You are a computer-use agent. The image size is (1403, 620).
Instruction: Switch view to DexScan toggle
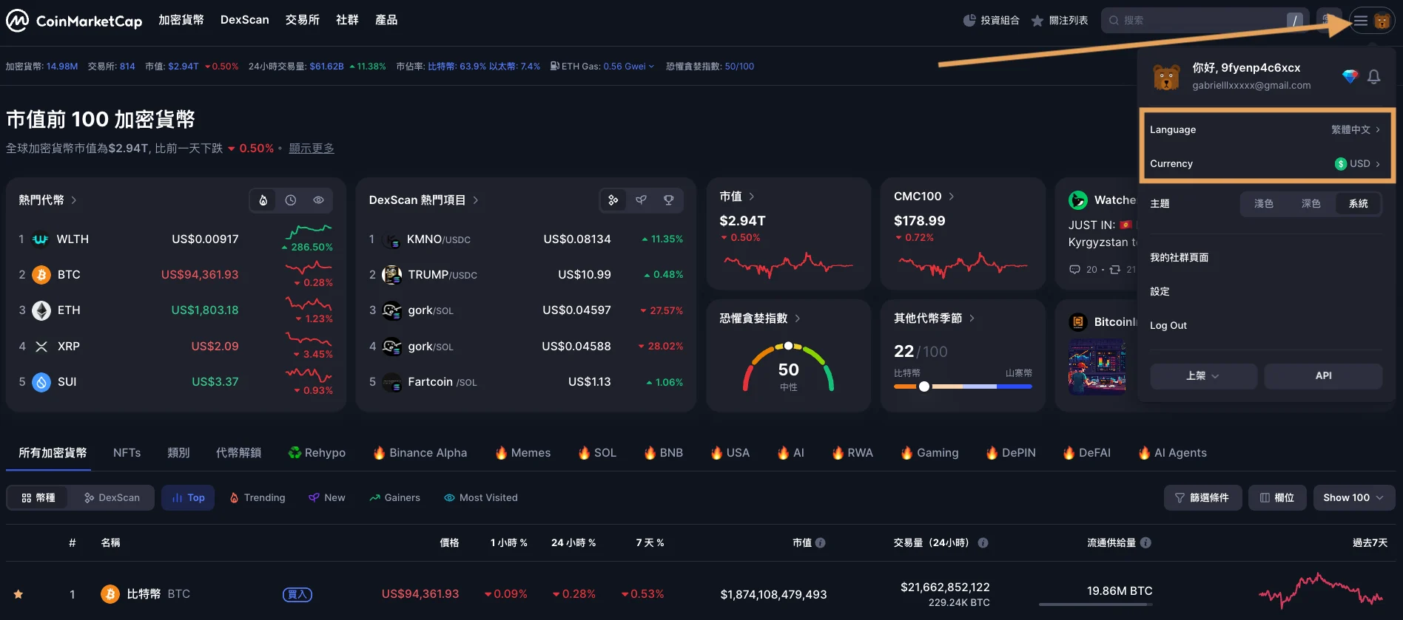(x=112, y=498)
